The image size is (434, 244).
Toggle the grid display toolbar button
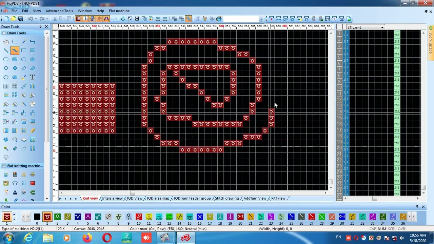[78, 19]
